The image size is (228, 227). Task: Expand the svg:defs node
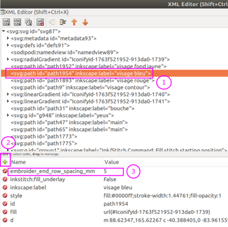(8, 45)
